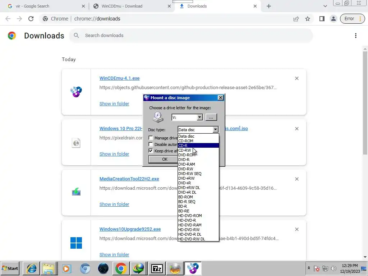Viewport: 368px width, 276px height.
Task: Click the WinCDEmu taskbar icon
Action: (193, 268)
